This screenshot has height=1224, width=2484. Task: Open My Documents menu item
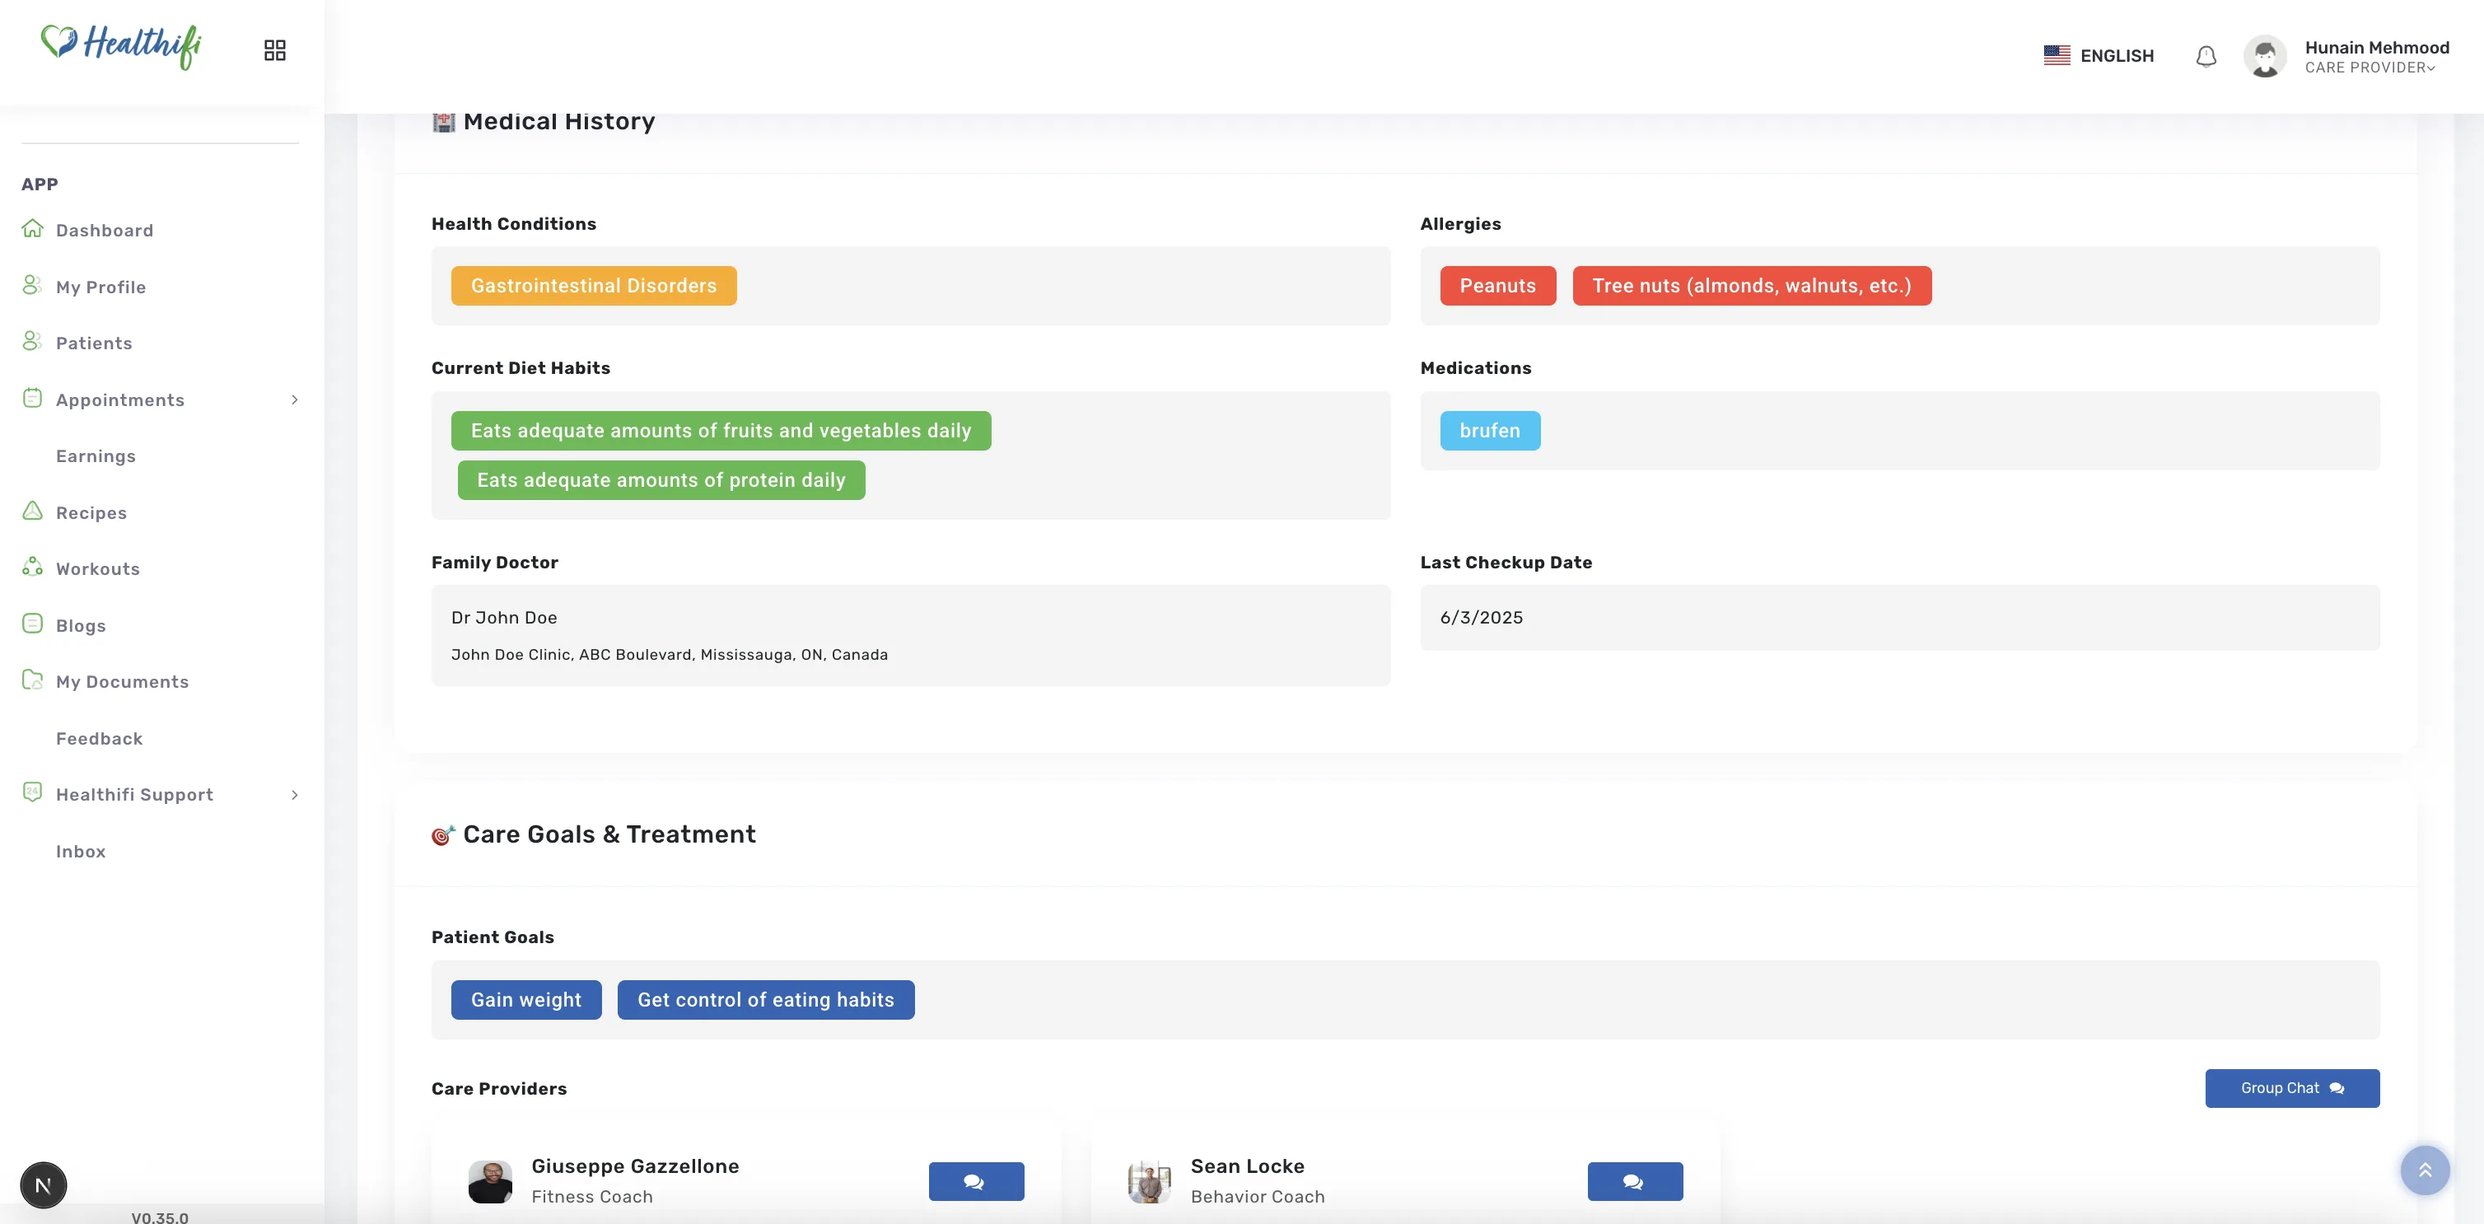[x=122, y=682]
